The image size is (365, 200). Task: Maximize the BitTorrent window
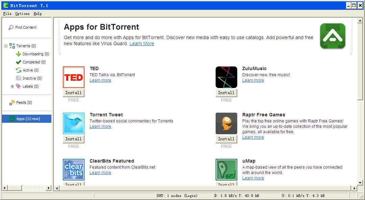[x=354, y=5]
